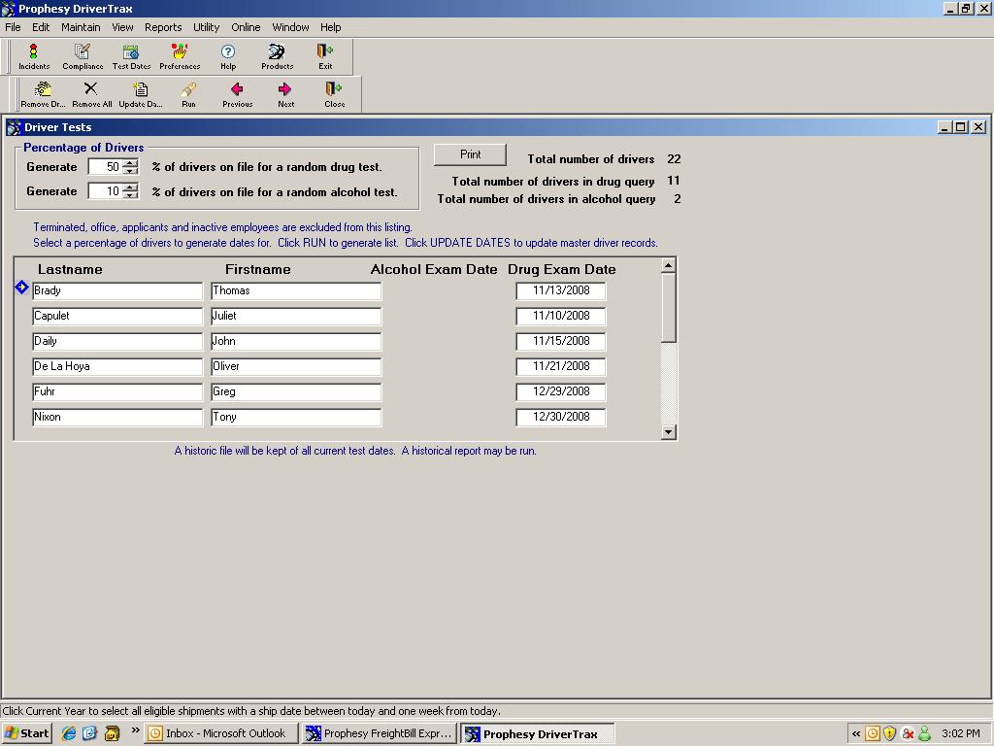Open Preferences from the toolbar
994x746 pixels.
[180, 56]
